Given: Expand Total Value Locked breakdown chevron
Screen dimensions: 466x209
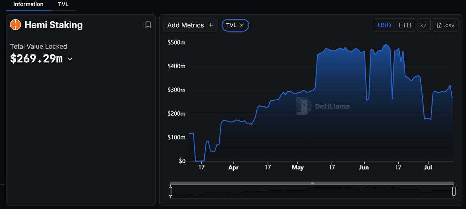Looking at the screenshot, I should [70, 59].
